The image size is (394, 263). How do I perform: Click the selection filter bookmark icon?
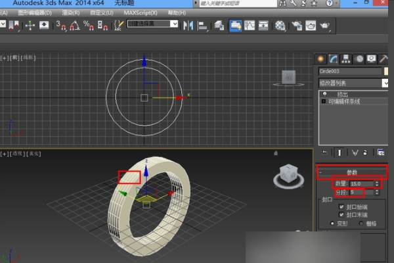click(x=14, y=26)
